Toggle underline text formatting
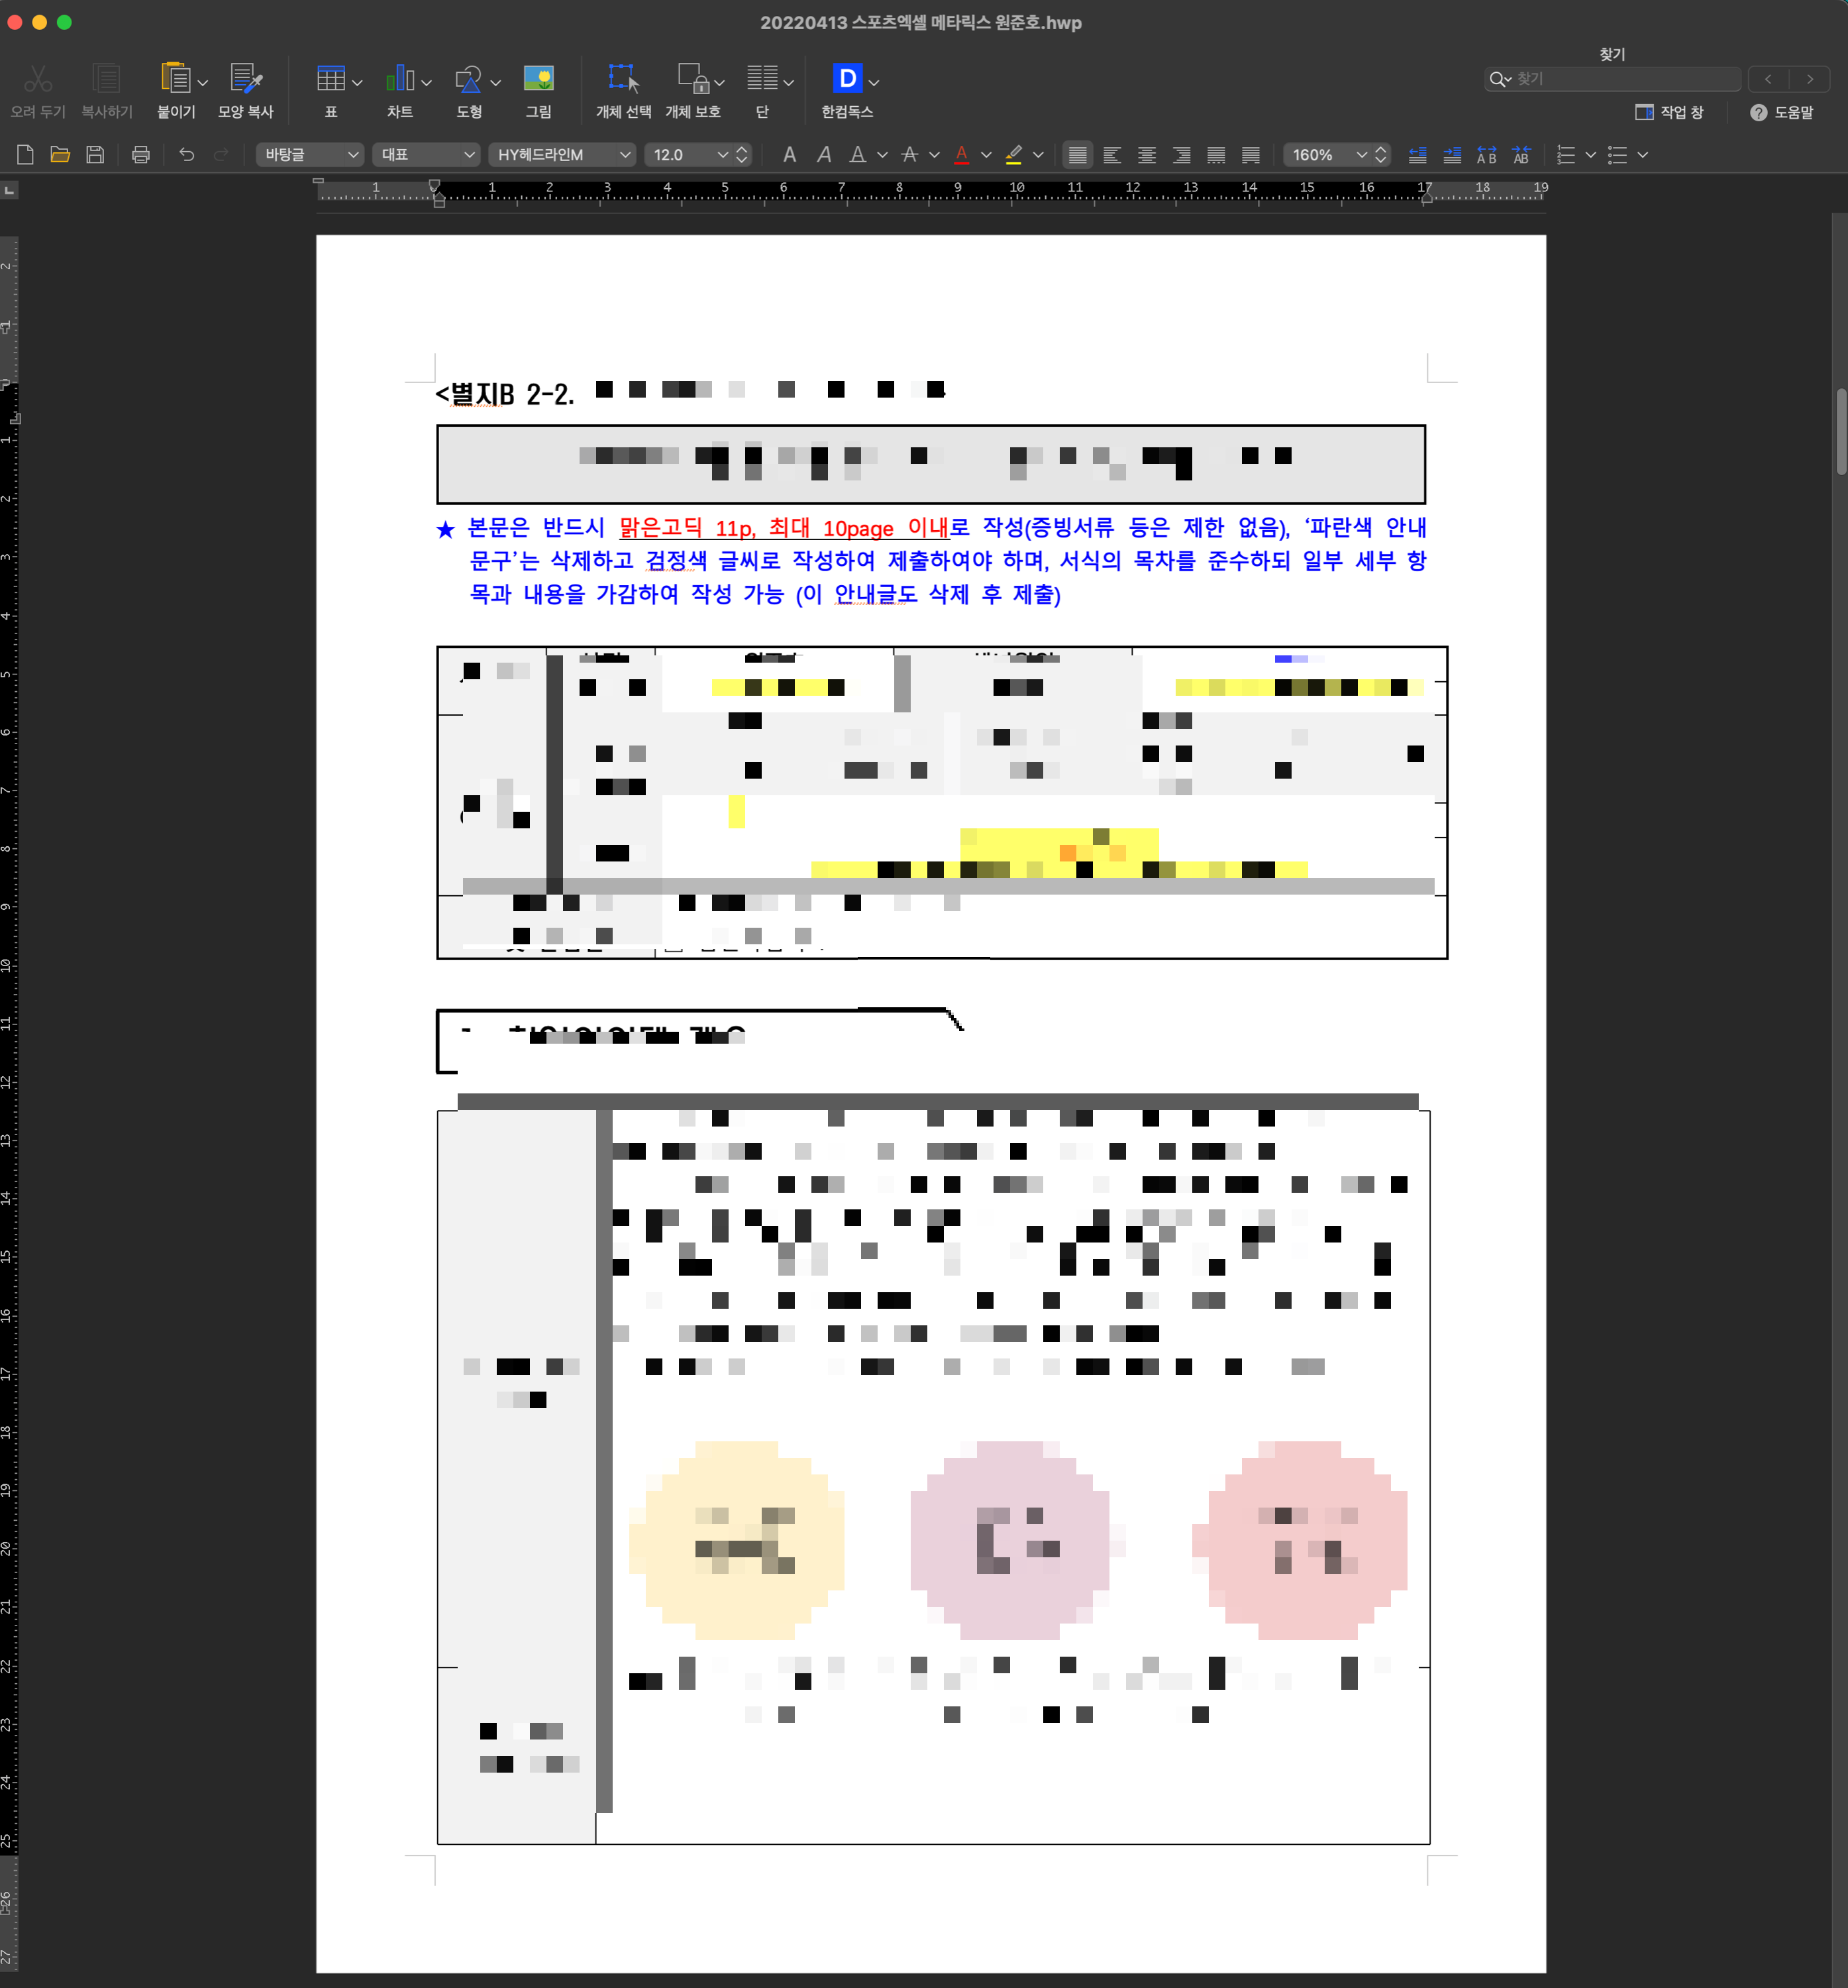 pyautogui.click(x=858, y=154)
